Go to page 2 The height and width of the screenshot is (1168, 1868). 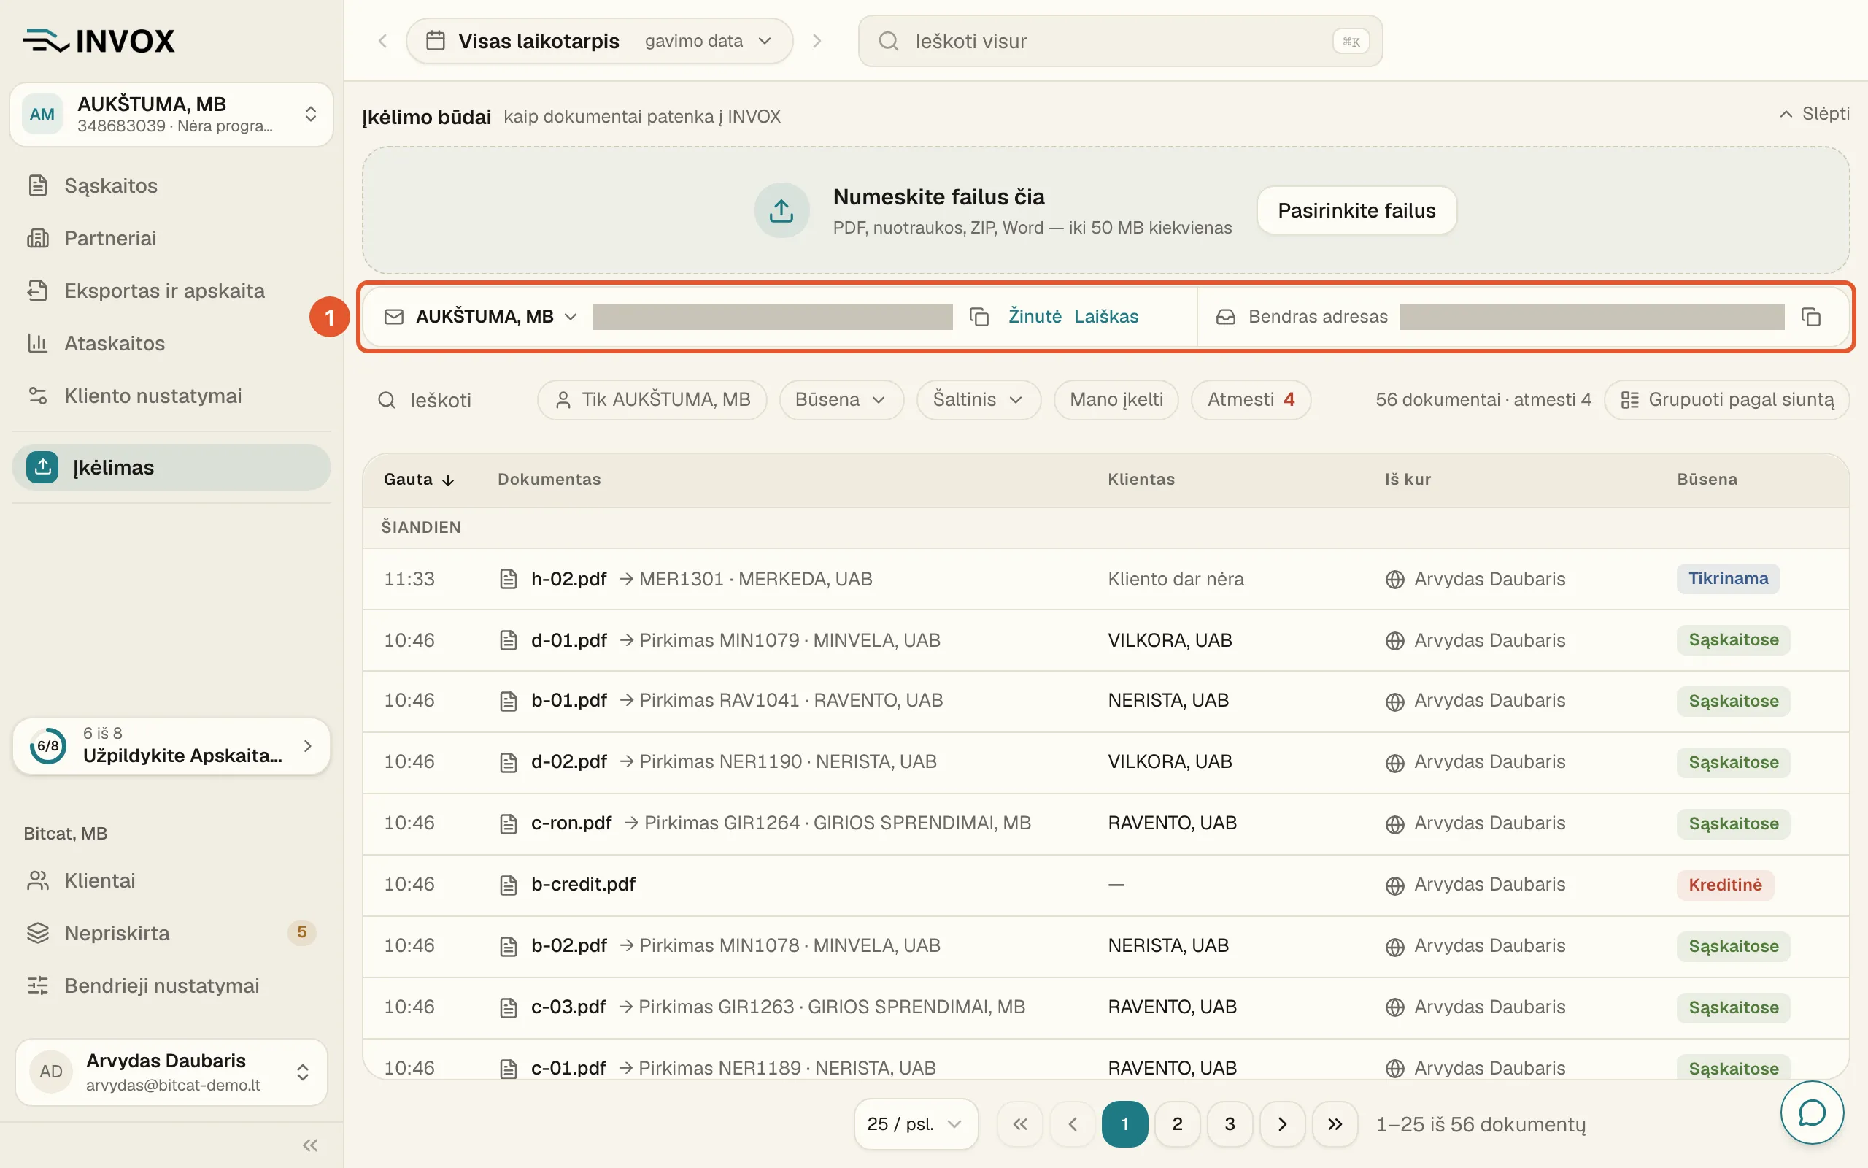click(1177, 1124)
